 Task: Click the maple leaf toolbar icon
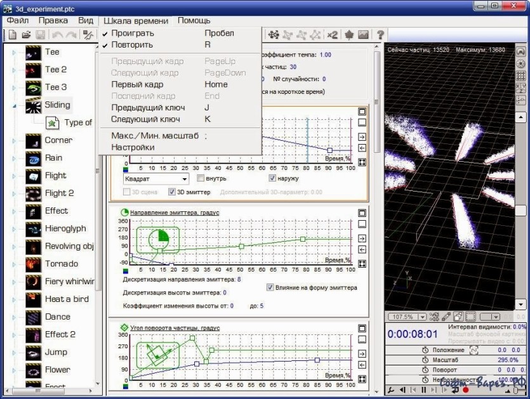[349, 34]
